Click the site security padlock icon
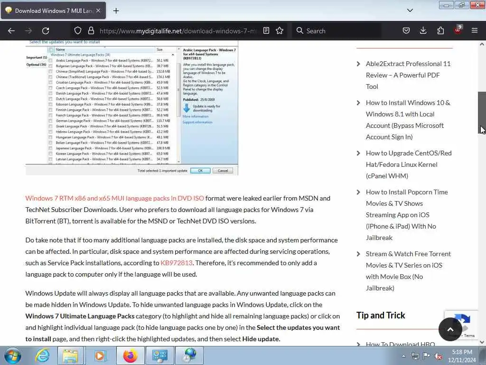 91,31
